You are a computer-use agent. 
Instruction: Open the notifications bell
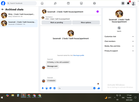pos(128,3)
